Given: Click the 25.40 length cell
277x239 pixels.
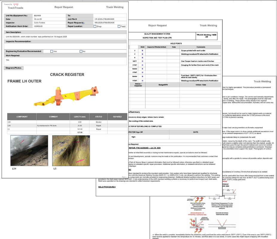Looking at the screenshot, I should (80, 125).
